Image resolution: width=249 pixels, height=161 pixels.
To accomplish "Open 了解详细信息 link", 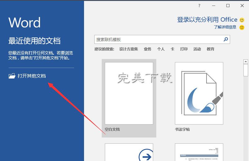I will pos(225,27).
